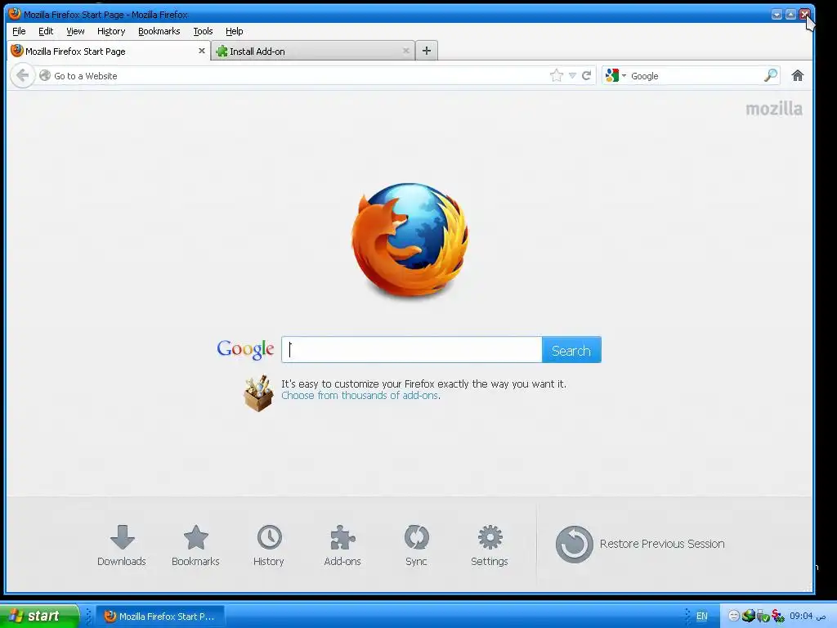Click the start page Google search box
Image resolution: width=837 pixels, height=628 pixels.
click(412, 350)
